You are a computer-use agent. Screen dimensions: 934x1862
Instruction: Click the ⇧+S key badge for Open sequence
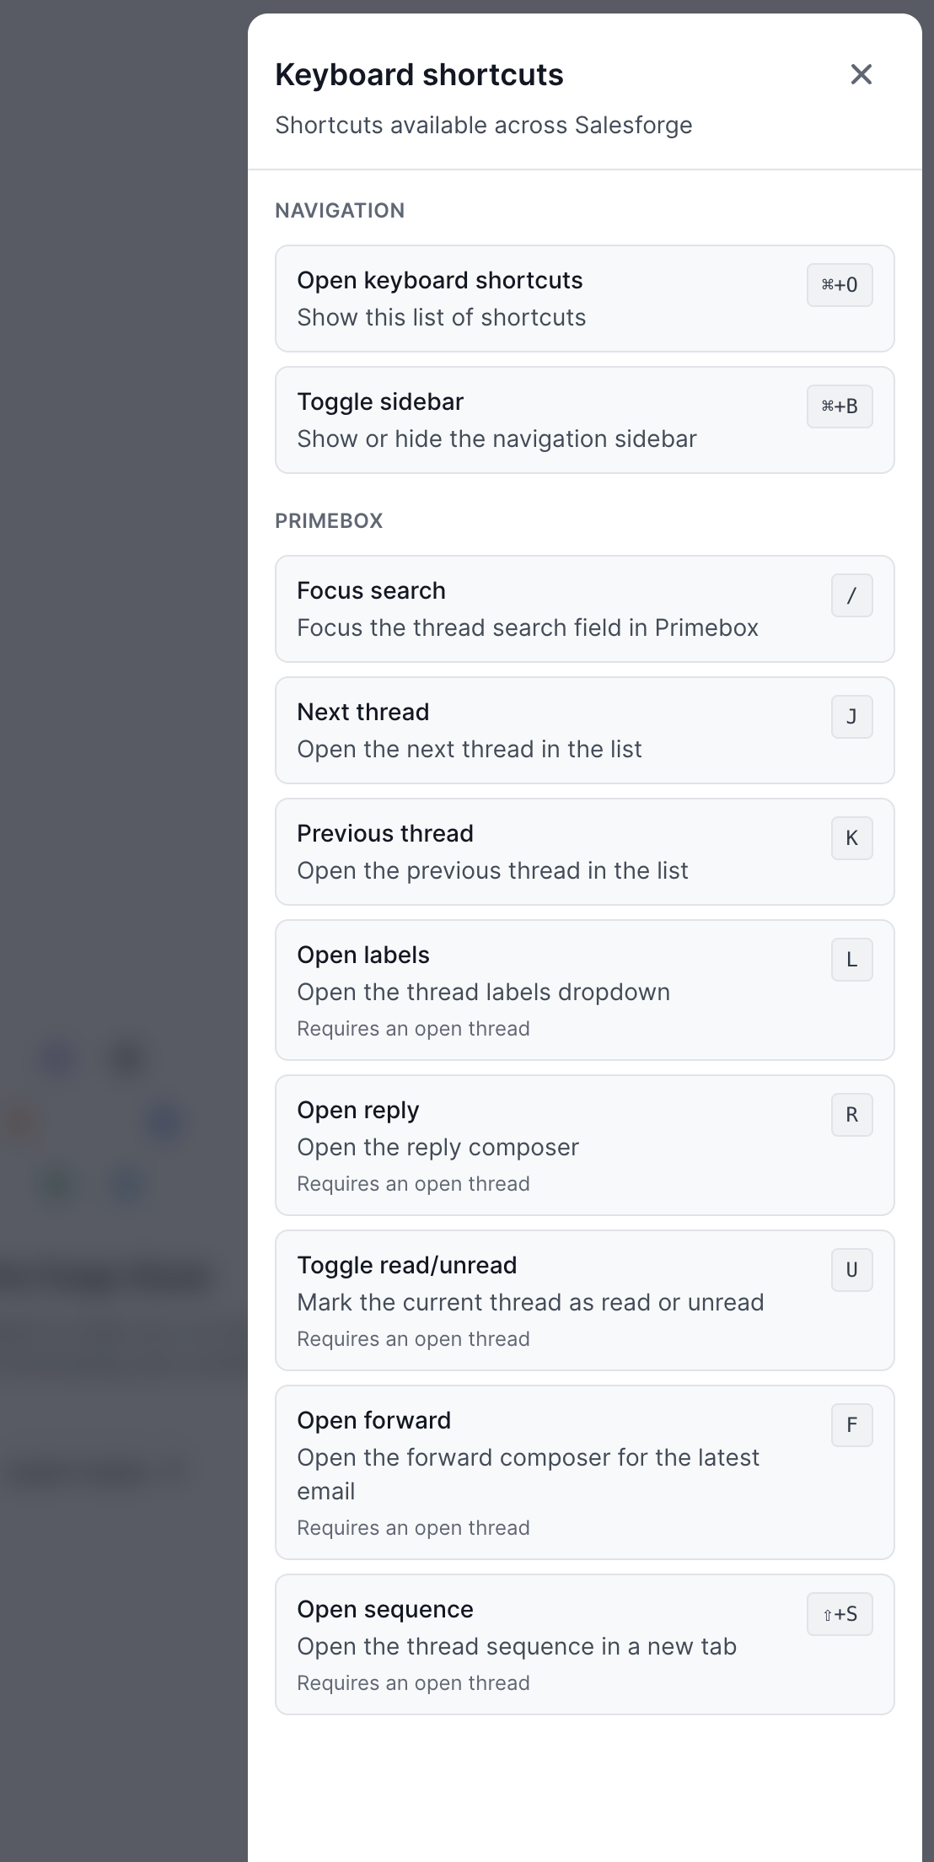tap(840, 1614)
